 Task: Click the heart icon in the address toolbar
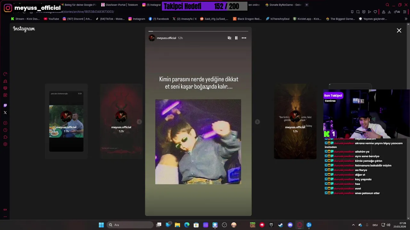click(x=375, y=12)
